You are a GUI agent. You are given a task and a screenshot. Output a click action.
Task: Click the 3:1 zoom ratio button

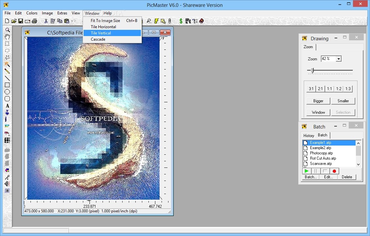pyautogui.click(x=311, y=89)
